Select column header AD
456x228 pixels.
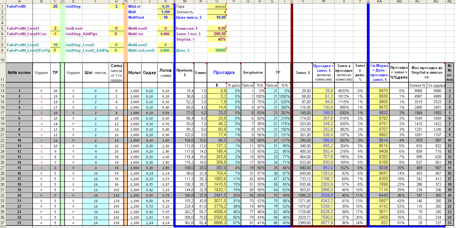click(x=436, y=2)
